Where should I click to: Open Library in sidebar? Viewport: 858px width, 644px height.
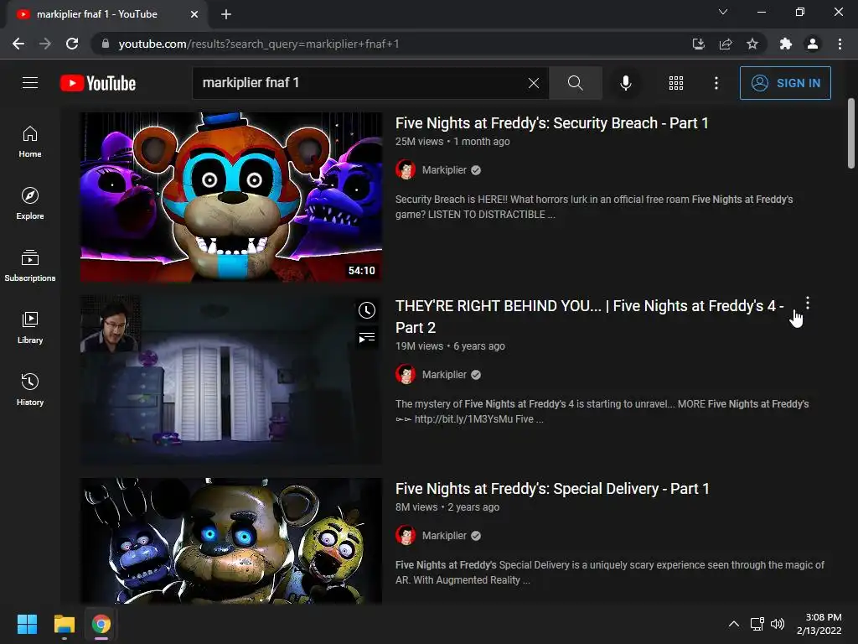[x=30, y=328]
